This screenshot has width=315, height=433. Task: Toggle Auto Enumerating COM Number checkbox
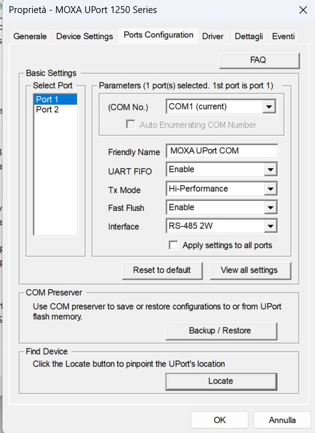coord(130,124)
